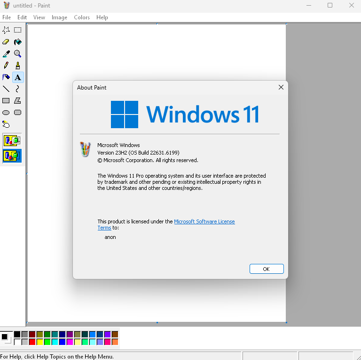Choose the Curve tool

[x=18, y=89]
